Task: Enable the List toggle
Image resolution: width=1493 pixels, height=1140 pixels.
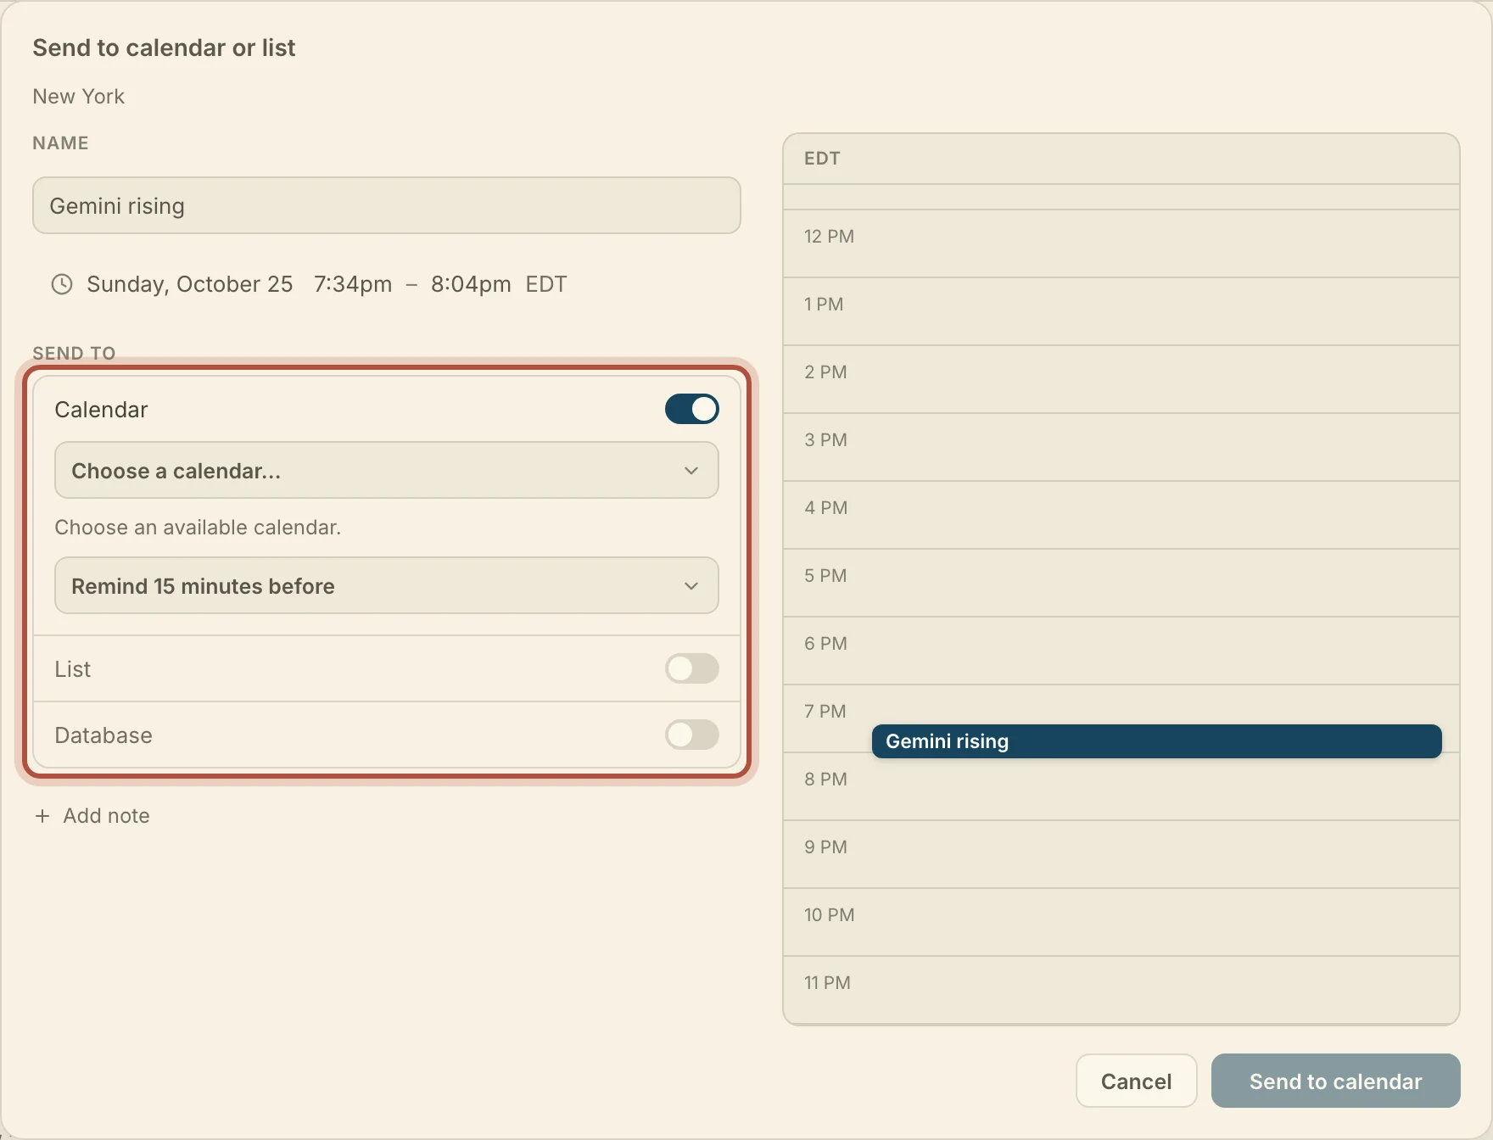Action: click(691, 668)
